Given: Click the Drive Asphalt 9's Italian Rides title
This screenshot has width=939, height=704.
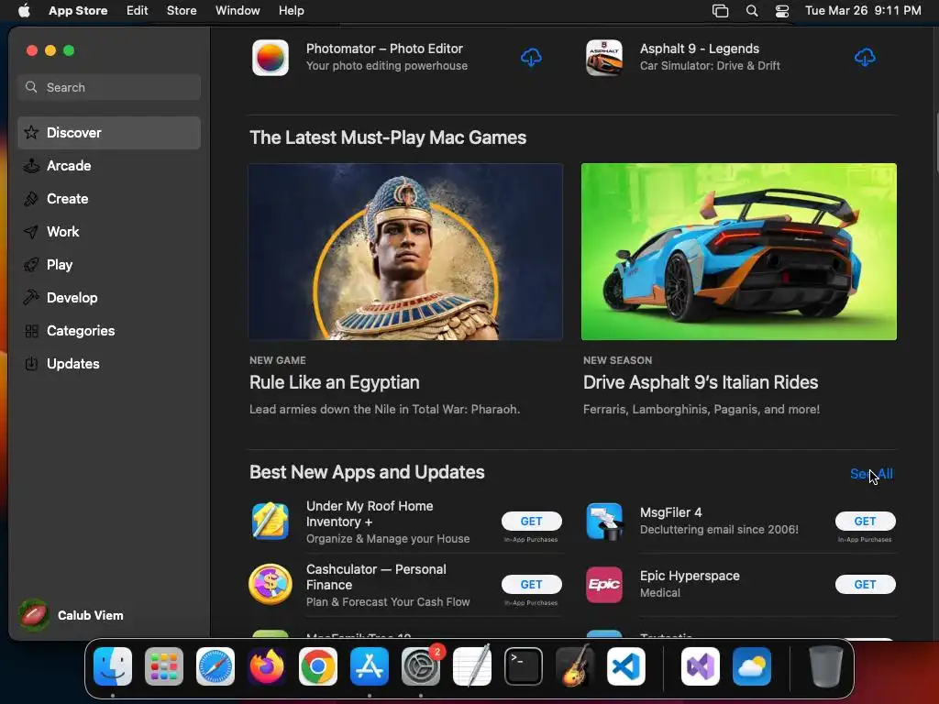Looking at the screenshot, I should pyautogui.click(x=701, y=382).
